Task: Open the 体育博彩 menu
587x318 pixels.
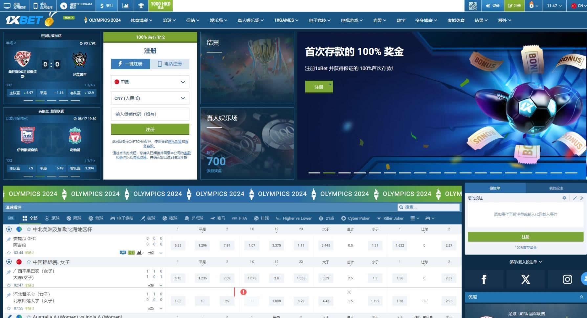Action: (x=141, y=20)
